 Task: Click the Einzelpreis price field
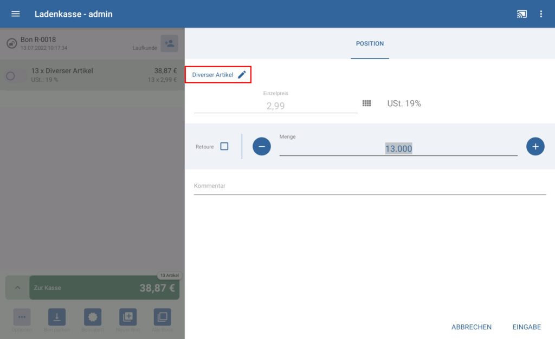click(275, 106)
